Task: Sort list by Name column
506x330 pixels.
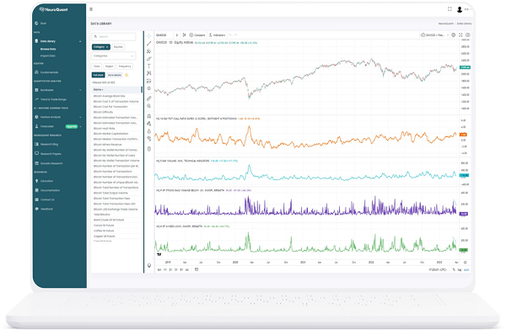Action: pyautogui.click(x=99, y=89)
